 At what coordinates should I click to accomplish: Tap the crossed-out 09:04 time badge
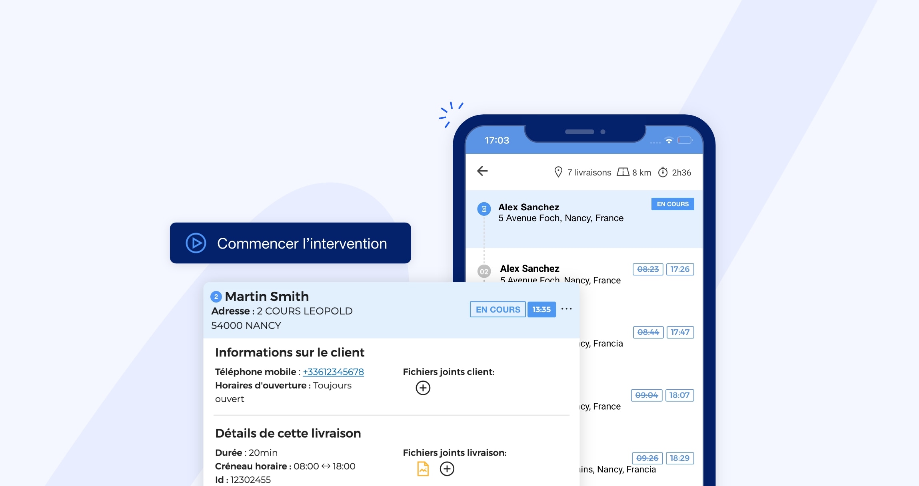click(647, 395)
